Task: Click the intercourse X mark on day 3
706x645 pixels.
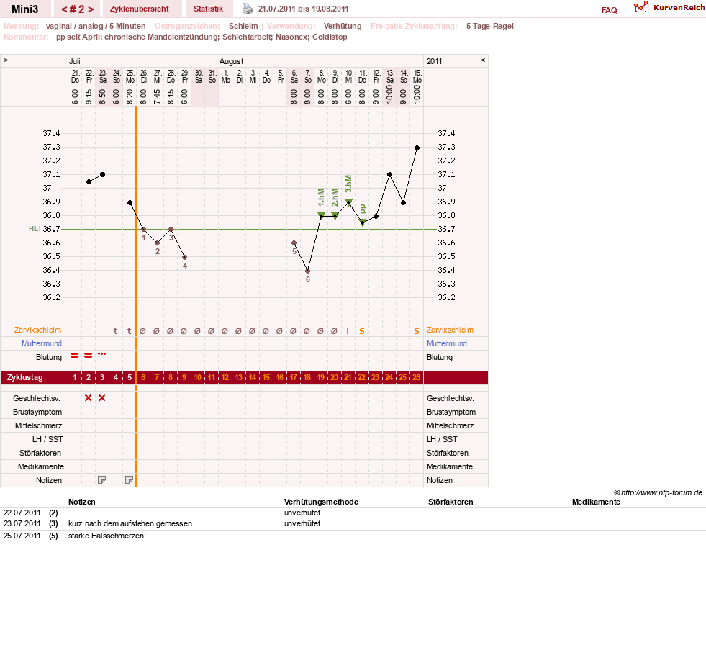Action: click(102, 397)
